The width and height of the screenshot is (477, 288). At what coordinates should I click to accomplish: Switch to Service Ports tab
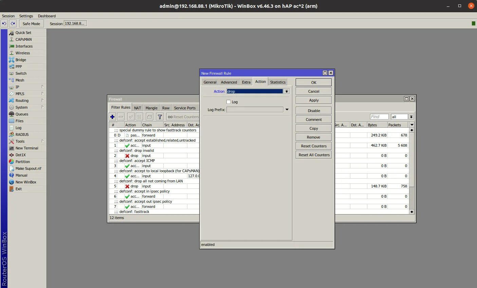(x=185, y=108)
